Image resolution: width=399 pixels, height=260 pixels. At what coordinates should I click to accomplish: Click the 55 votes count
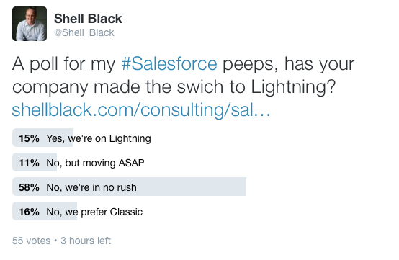[x=31, y=241]
